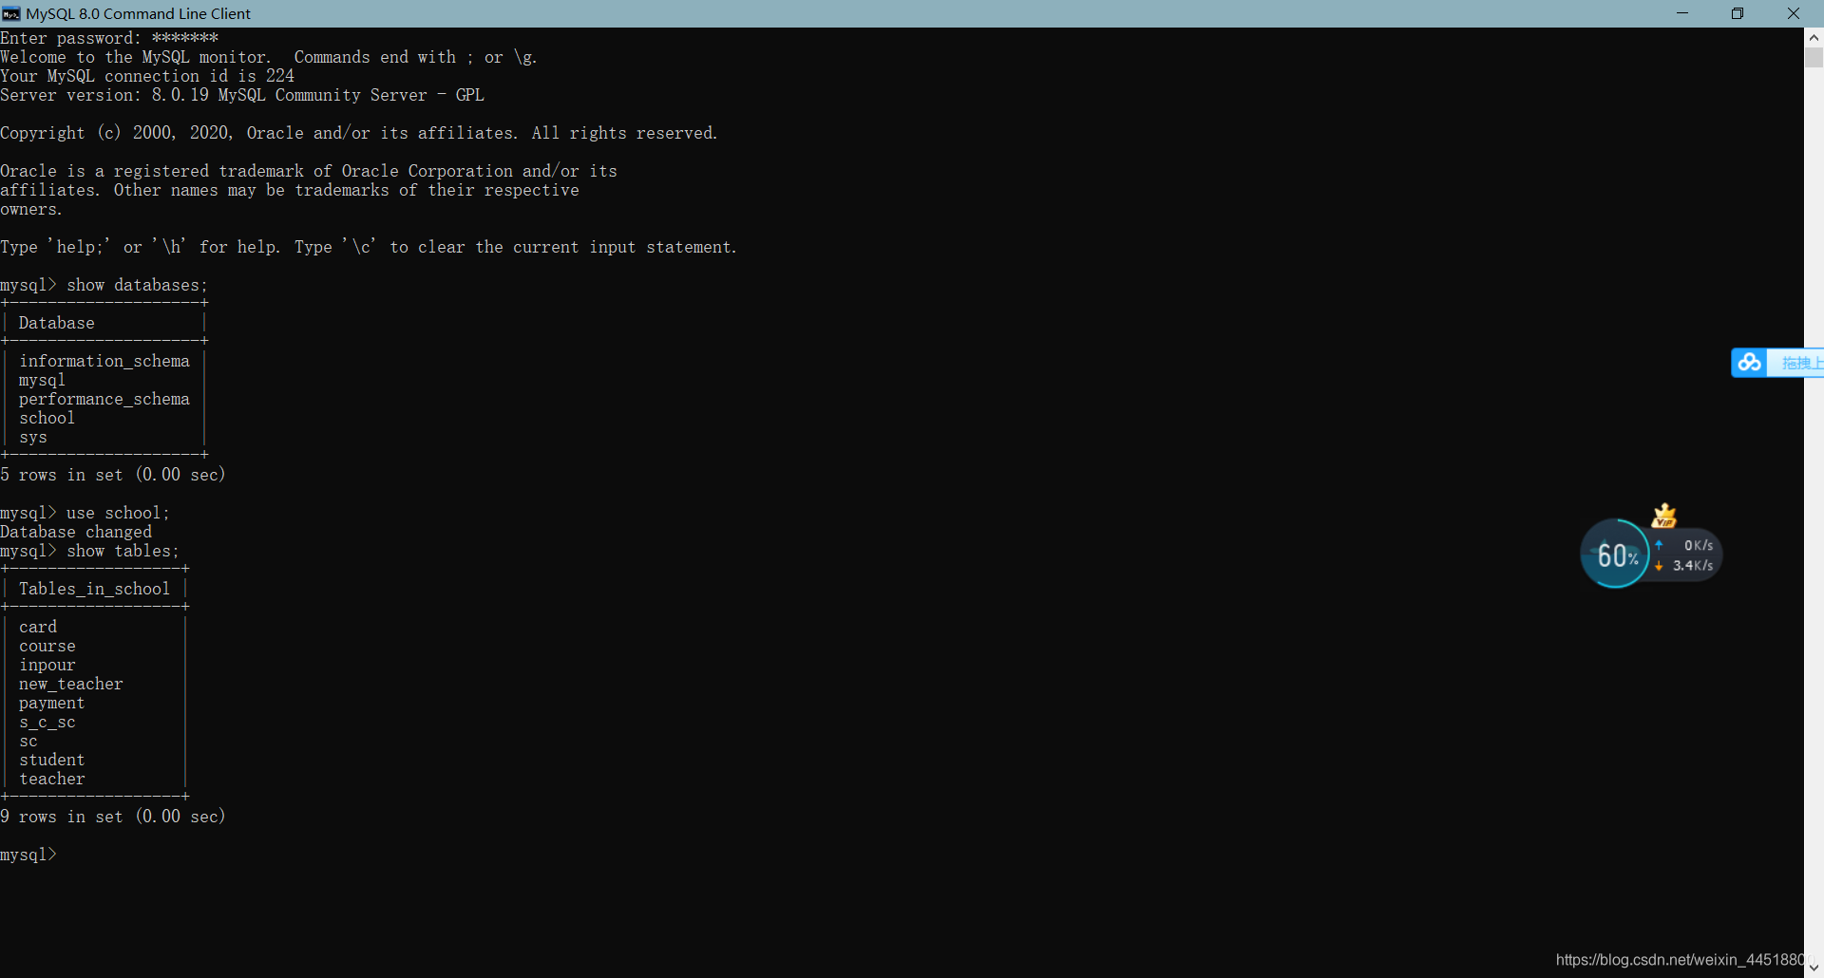The height and width of the screenshot is (978, 1824).
Task: Click the 'Server version: 8.0.19' line
Action: click(242, 95)
